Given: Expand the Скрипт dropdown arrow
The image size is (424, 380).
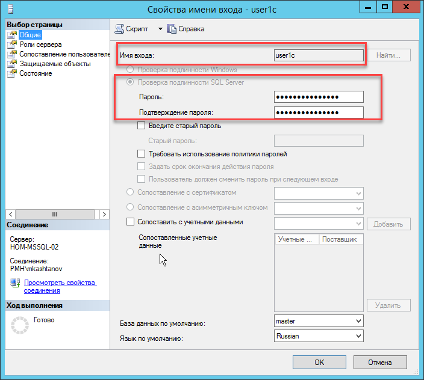Looking at the screenshot, I should 160,29.
